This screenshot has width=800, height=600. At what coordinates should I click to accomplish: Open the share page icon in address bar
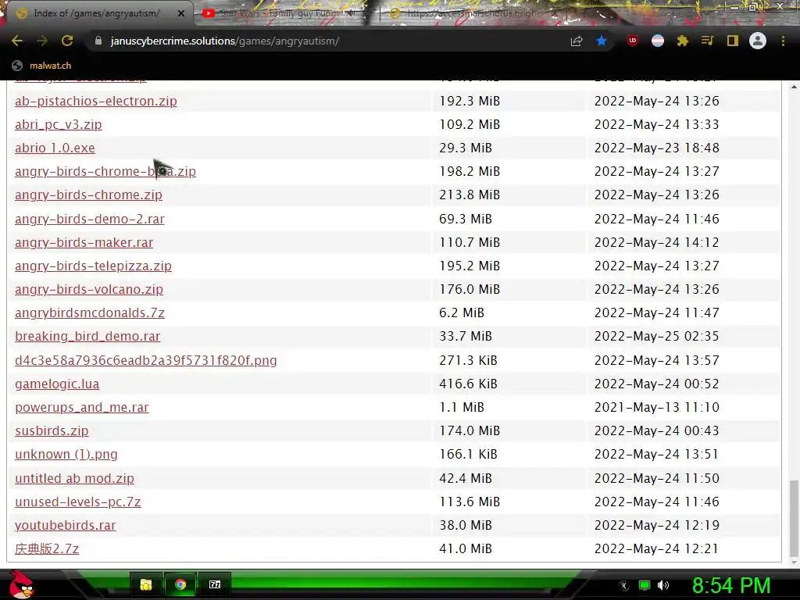(577, 41)
